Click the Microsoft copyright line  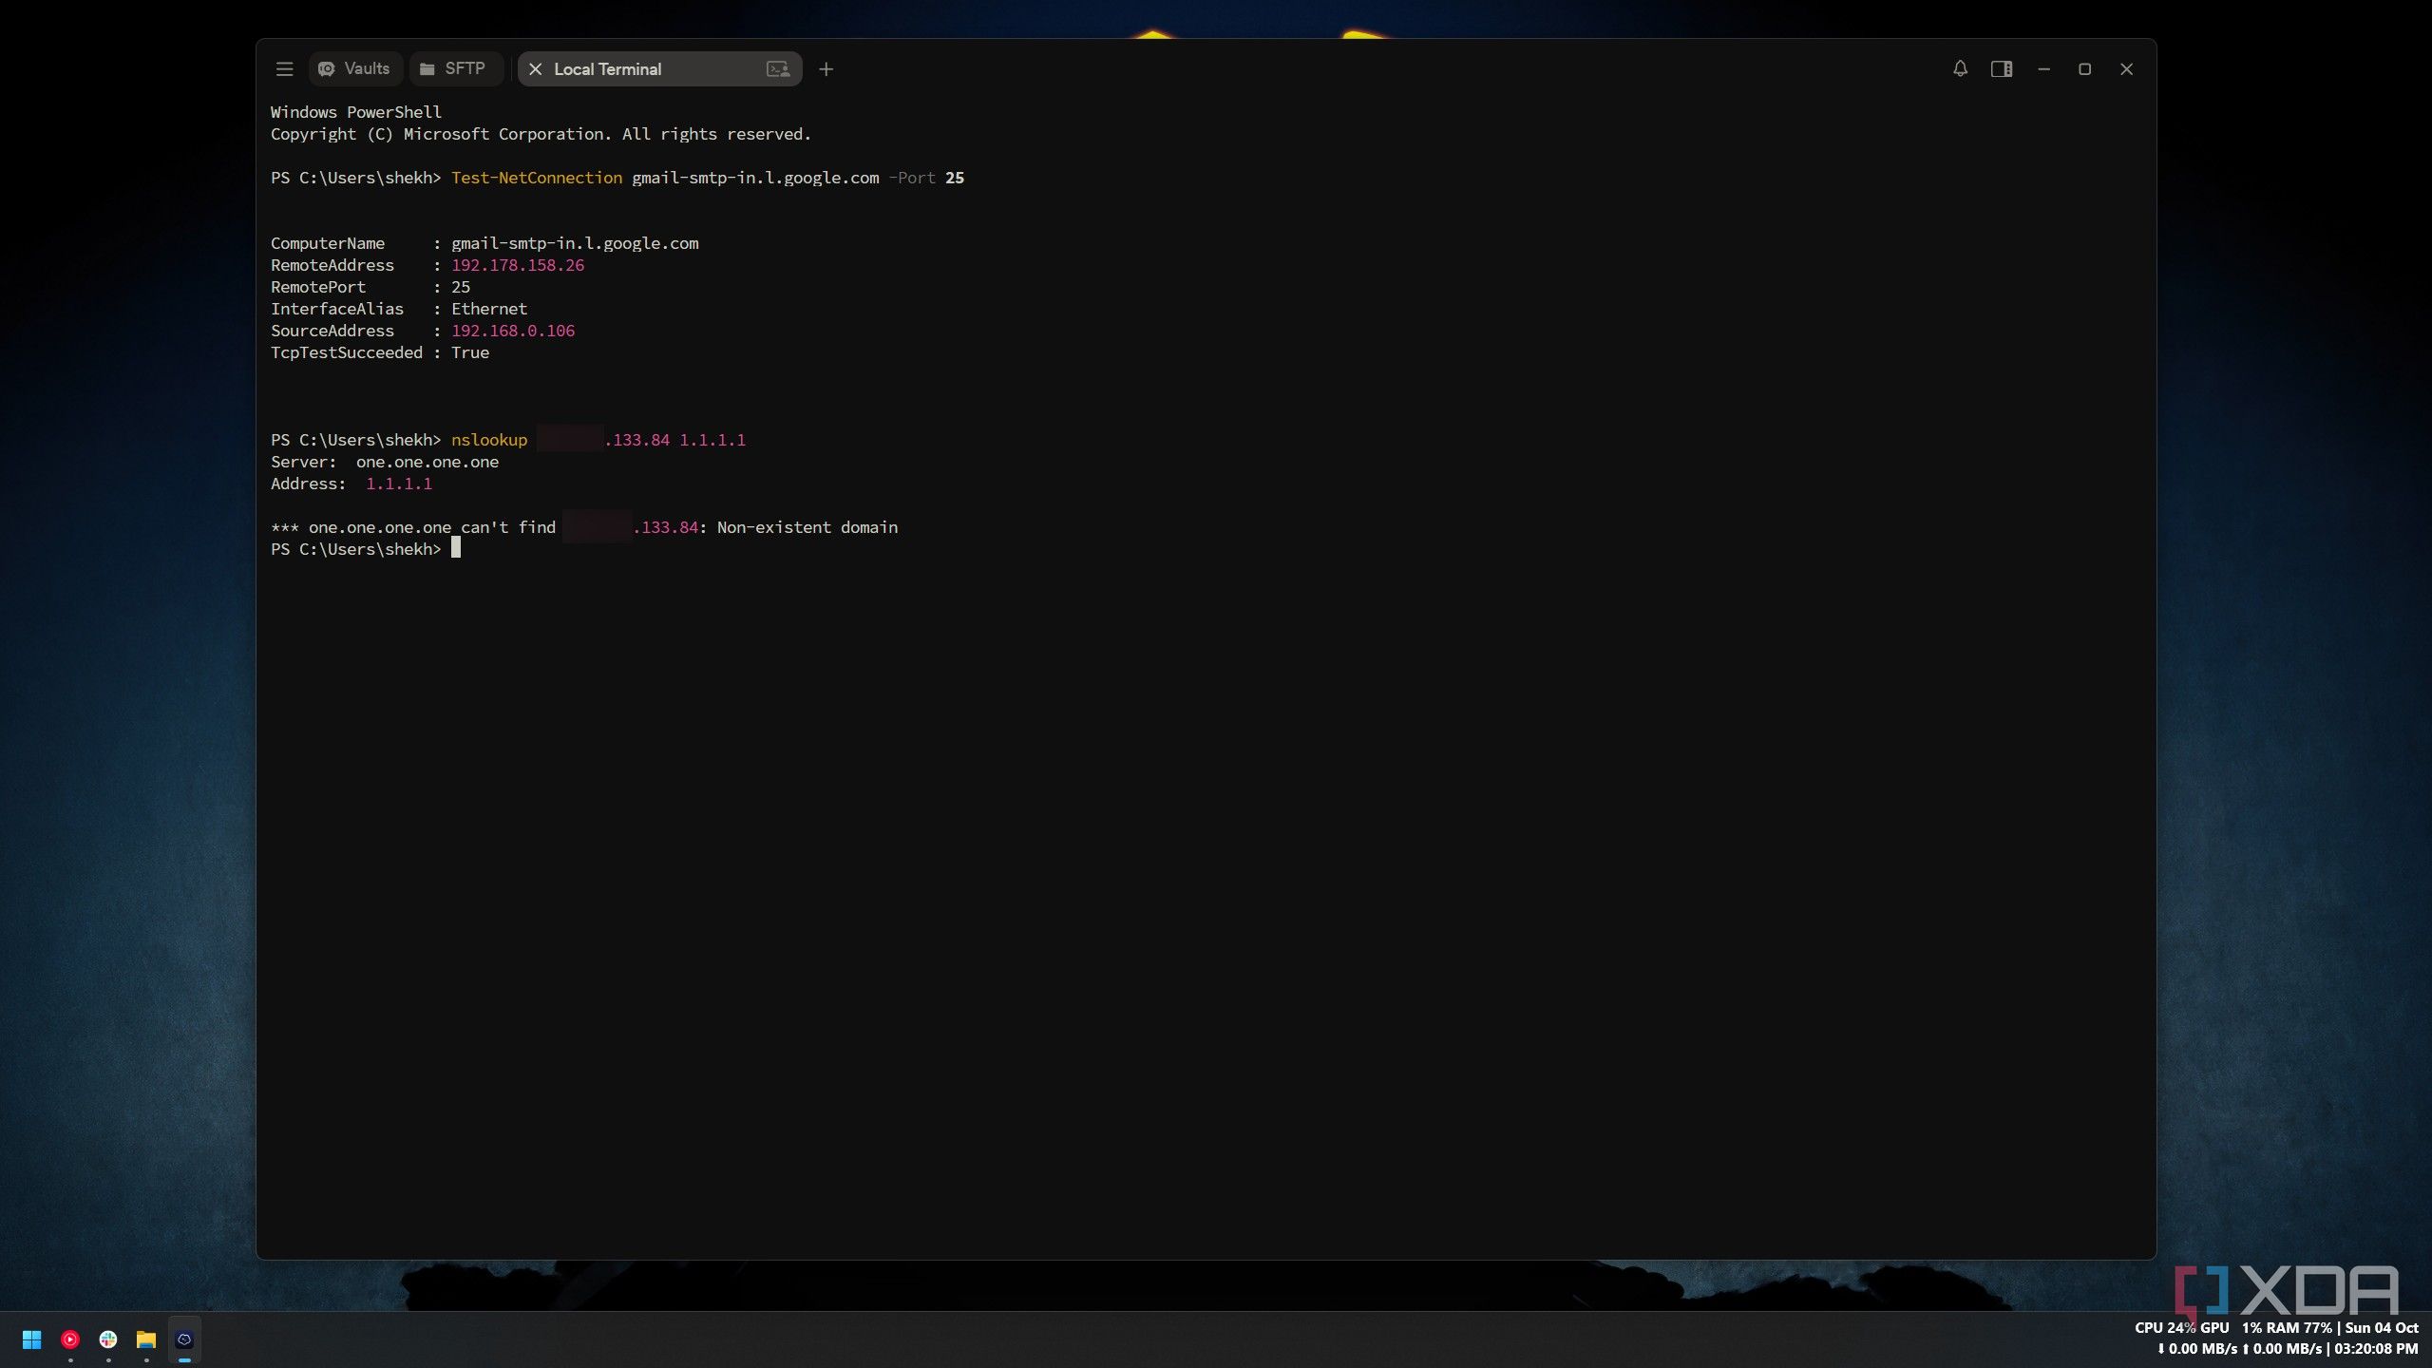[541, 134]
